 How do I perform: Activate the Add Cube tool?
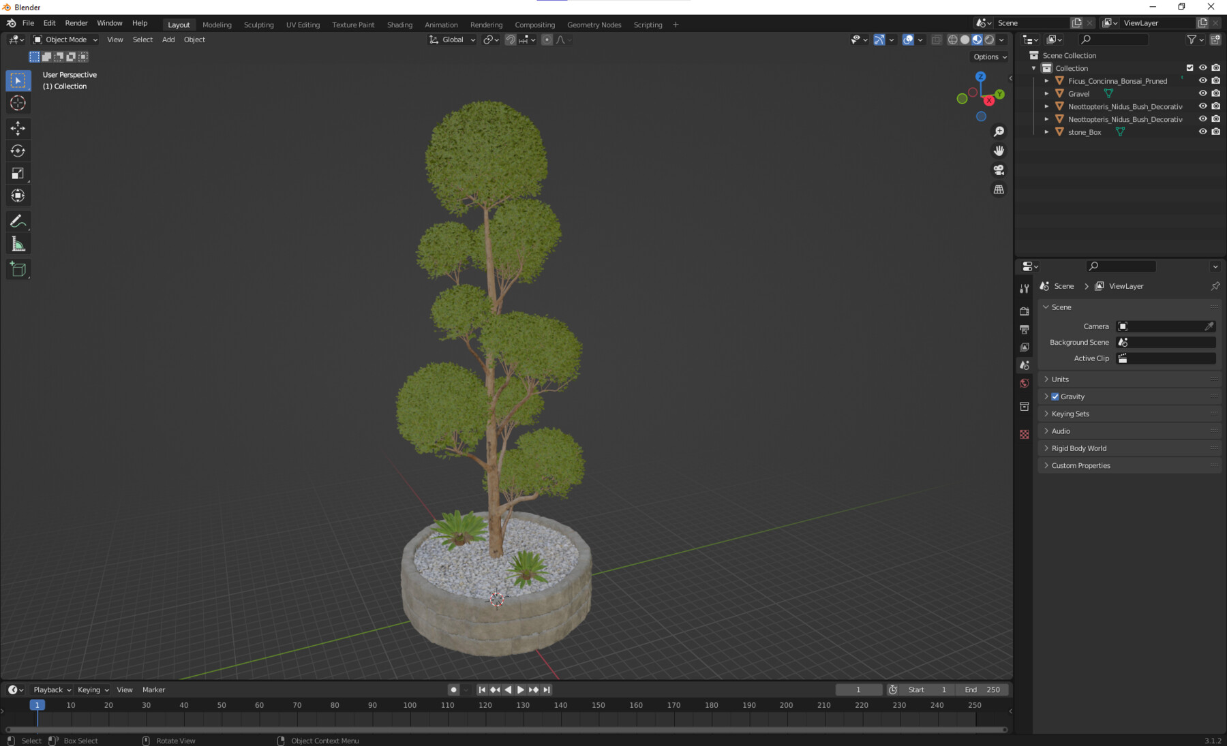18,268
